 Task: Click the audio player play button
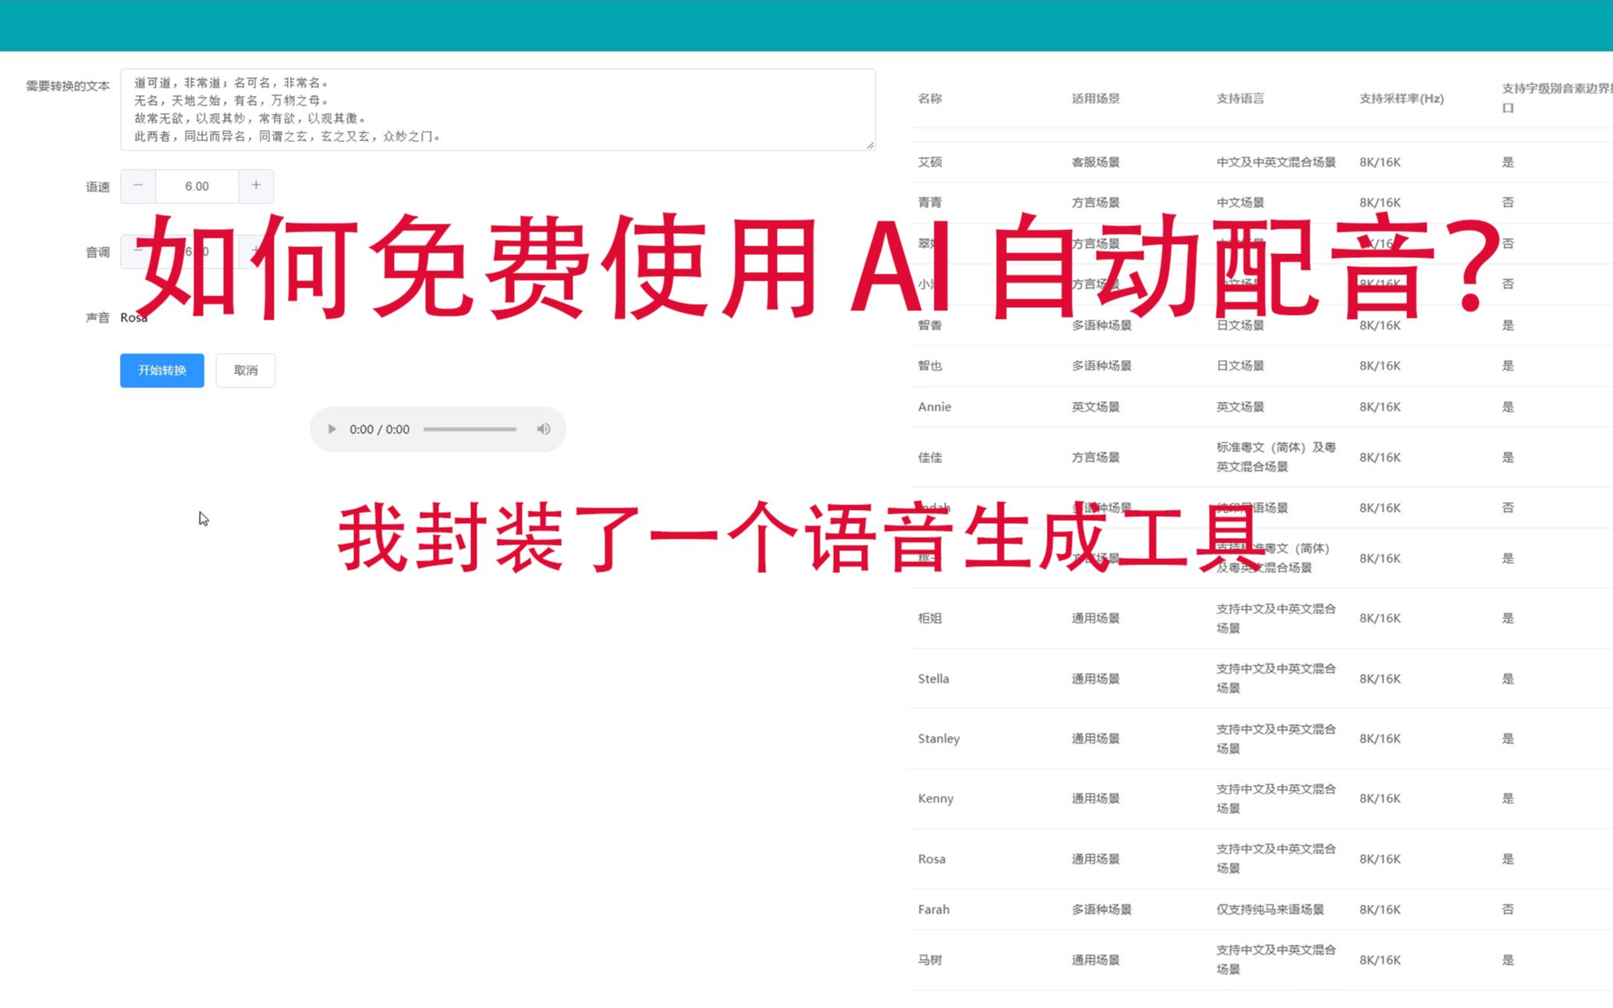pyautogui.click(x=331, y=429)
